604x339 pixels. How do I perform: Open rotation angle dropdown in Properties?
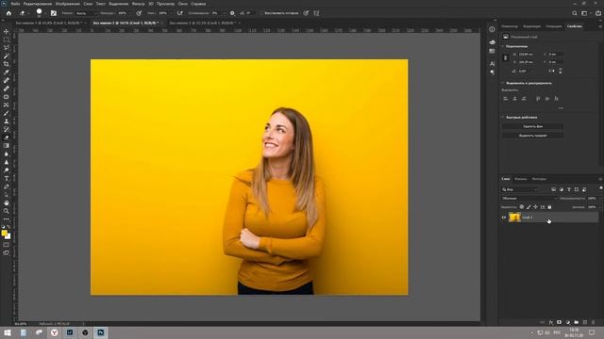(x=531, y=72)
